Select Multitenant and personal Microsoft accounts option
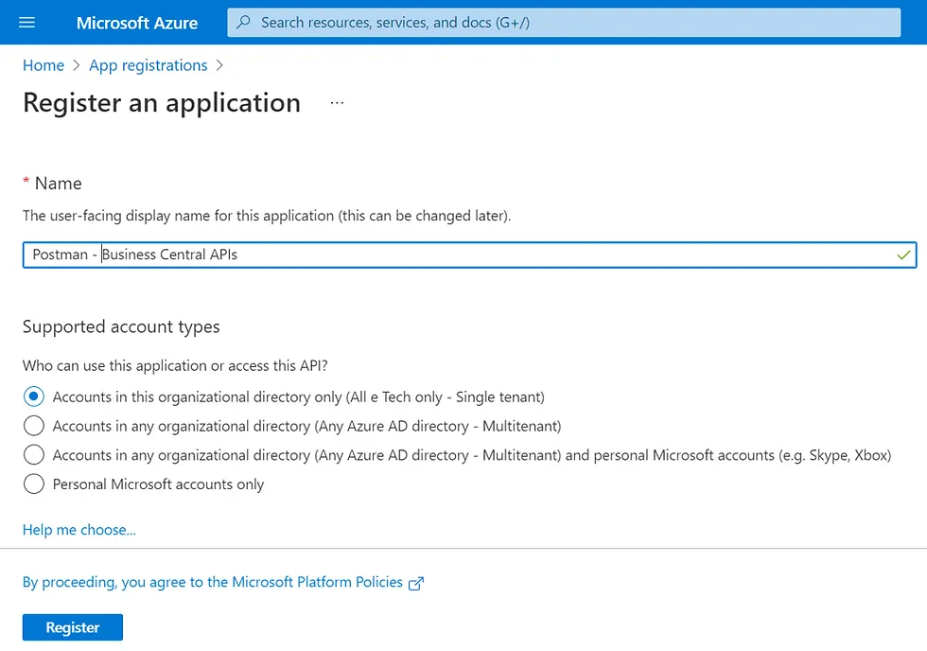Viewport: 927px width, 651px height. [34, 455]
